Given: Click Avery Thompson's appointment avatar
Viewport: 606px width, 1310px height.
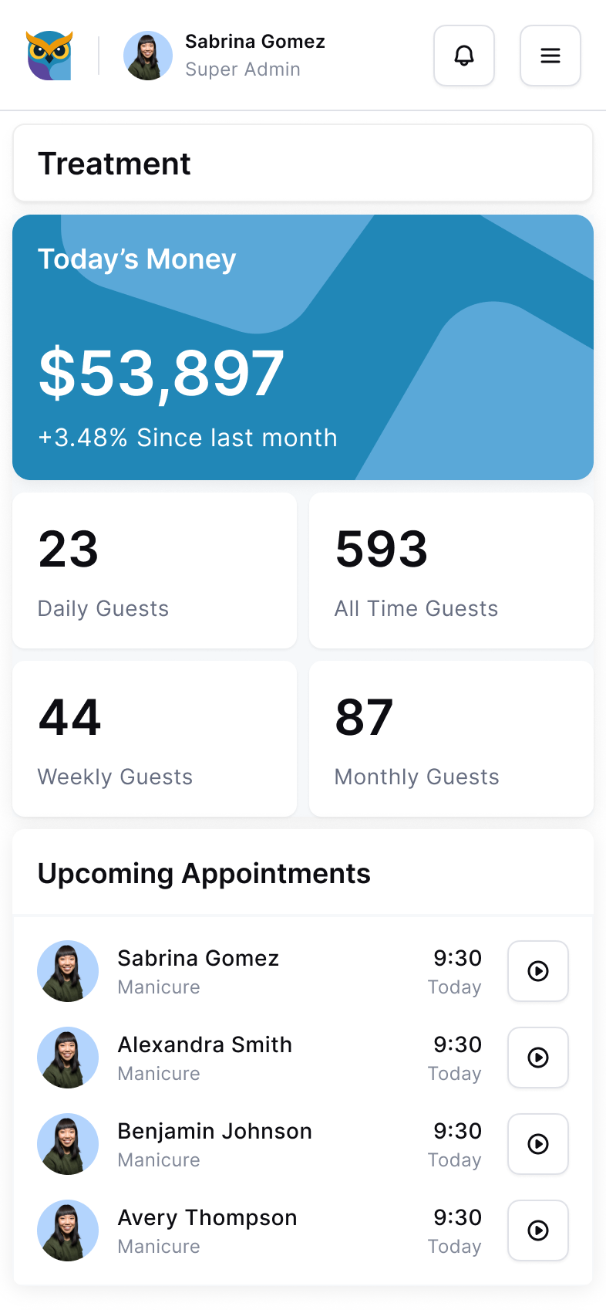Looking at the screenshot, I should tap(68, 1230).
